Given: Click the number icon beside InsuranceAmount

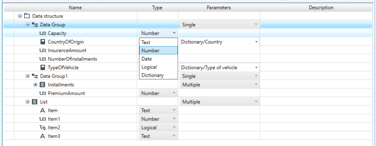Looking at the screenshot, I should point(42,50).
